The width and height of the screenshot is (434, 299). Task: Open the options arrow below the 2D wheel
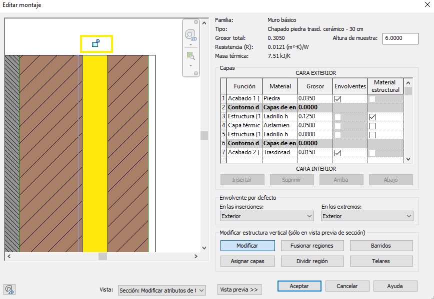pos(190,44)
